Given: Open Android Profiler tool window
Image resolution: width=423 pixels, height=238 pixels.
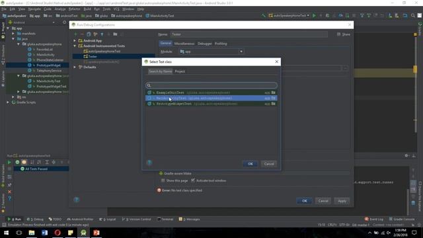Looking at the screenshot, I should coord(80,219).
